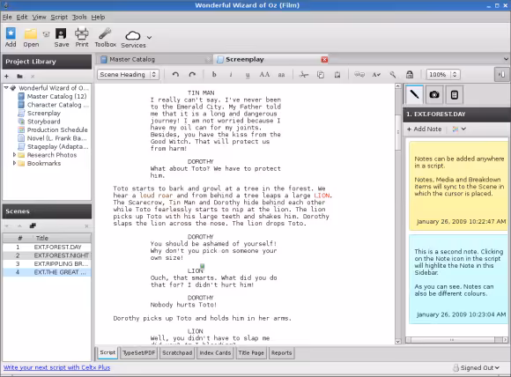Viewport: 511px width, 377px height.
Task: Toggle italic formatting button
Action: [231, 75]
